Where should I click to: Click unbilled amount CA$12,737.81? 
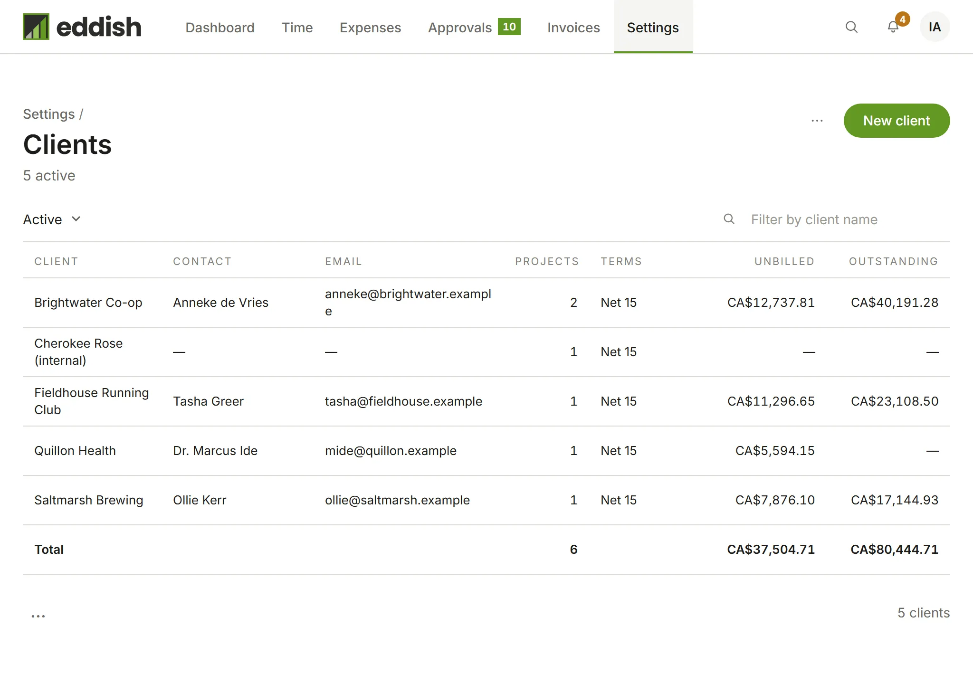[771, 303]
